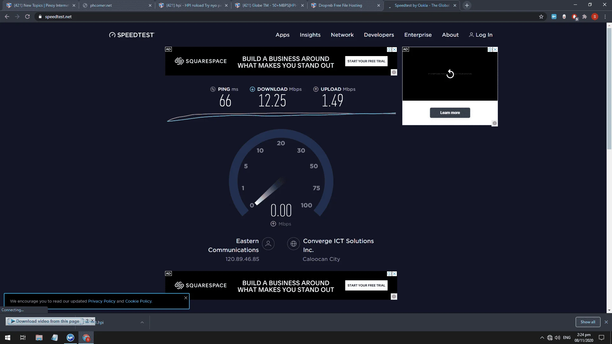
Task: Reload the speedtest.net page
Action: (x=27, y=17)
